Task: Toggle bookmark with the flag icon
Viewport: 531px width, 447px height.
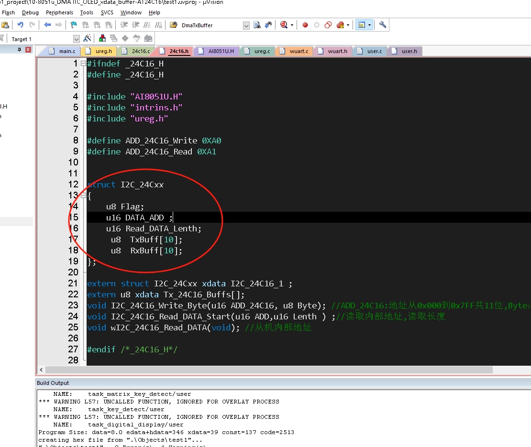Action: pyautogui.click(x=74, y=25)
